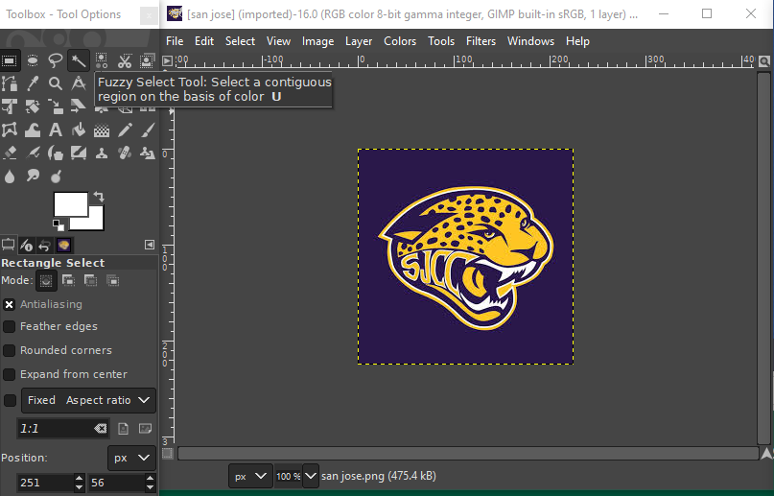Select the Measure compass tool

pyautogui.click(x=79, y=83)
